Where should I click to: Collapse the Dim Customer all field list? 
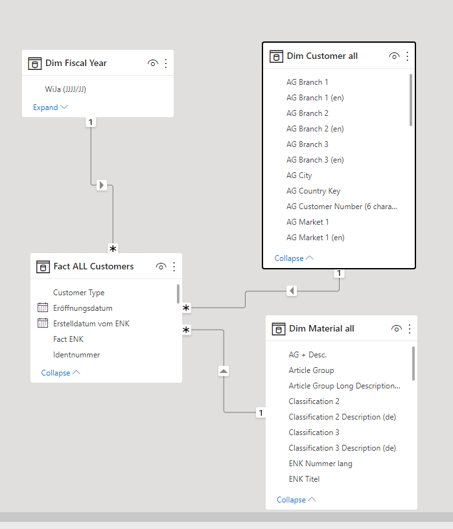pos(294,258)
